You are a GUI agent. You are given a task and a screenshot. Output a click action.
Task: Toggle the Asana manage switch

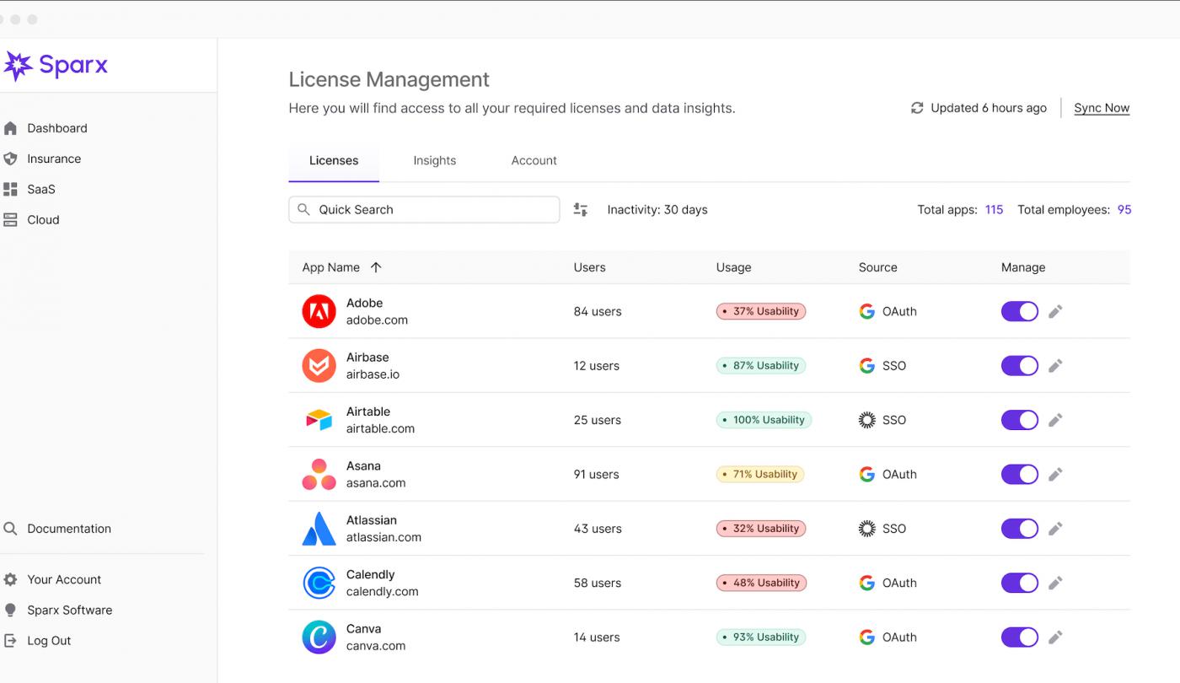(1019, 474)
